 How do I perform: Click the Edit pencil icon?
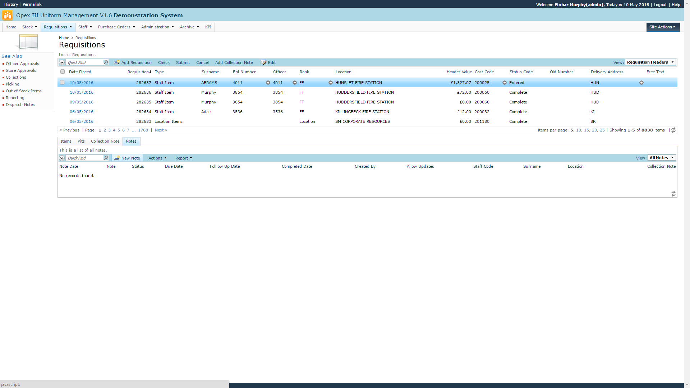point(263,62)
